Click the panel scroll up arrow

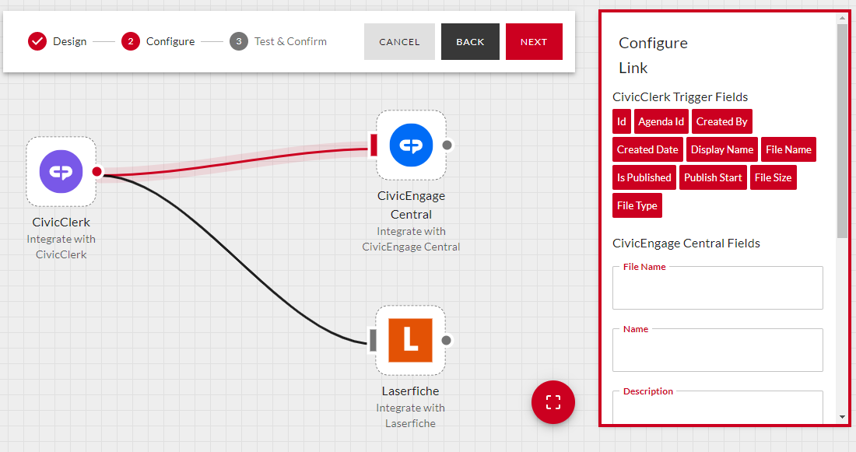(x=842, y=18)
